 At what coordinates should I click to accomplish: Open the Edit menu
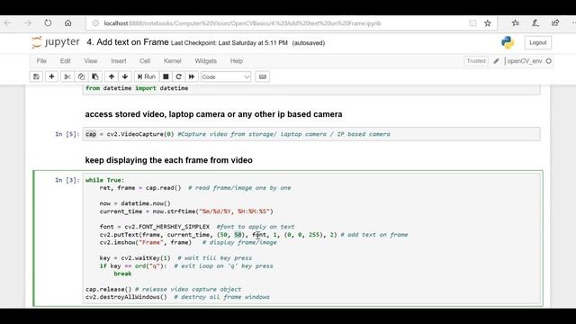click(x=66, y=61)
